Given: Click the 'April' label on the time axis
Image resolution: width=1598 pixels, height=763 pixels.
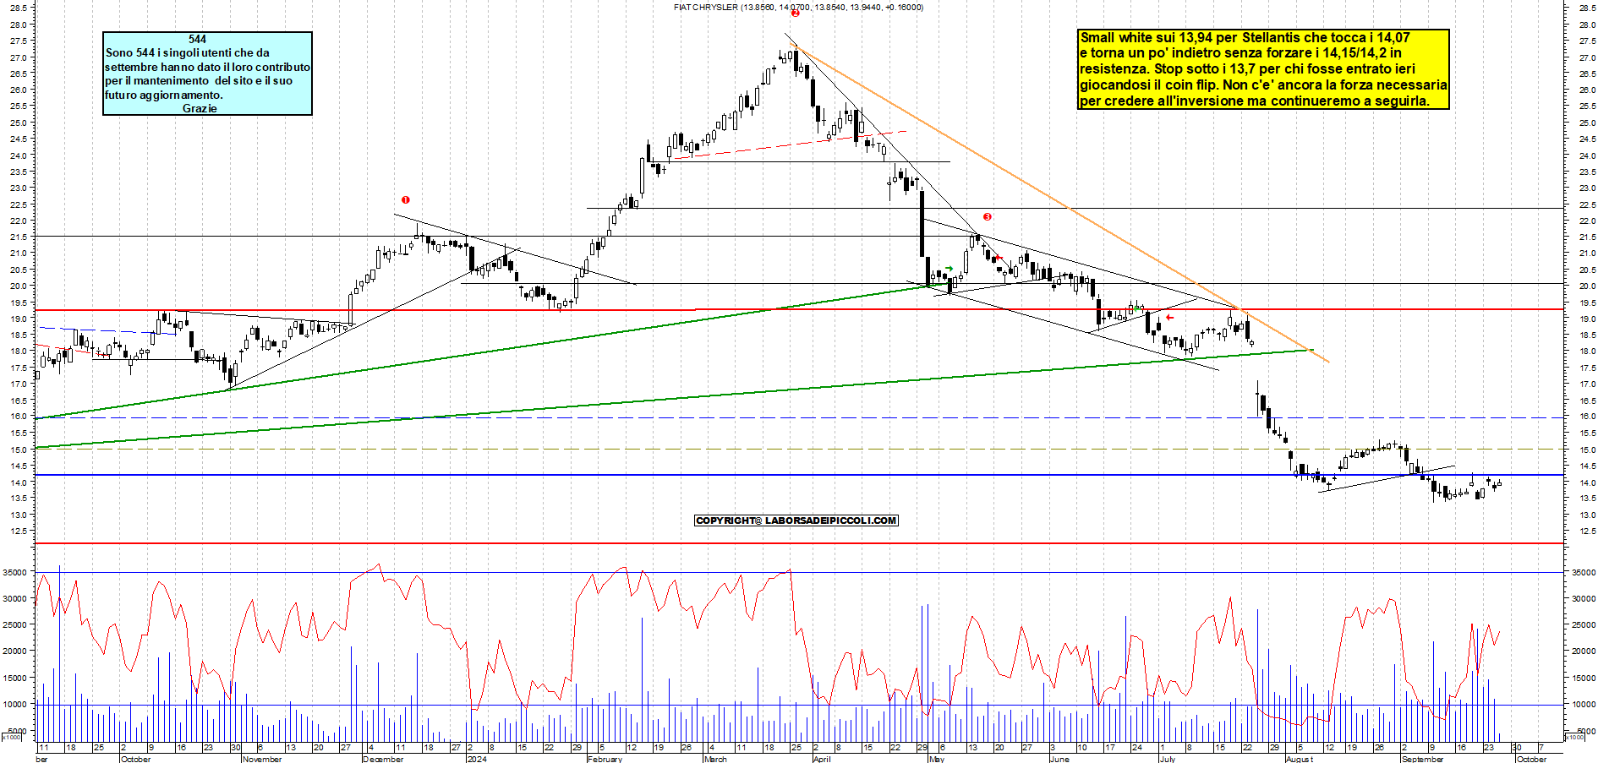Looking at the screenshot, I should [822, 759].
